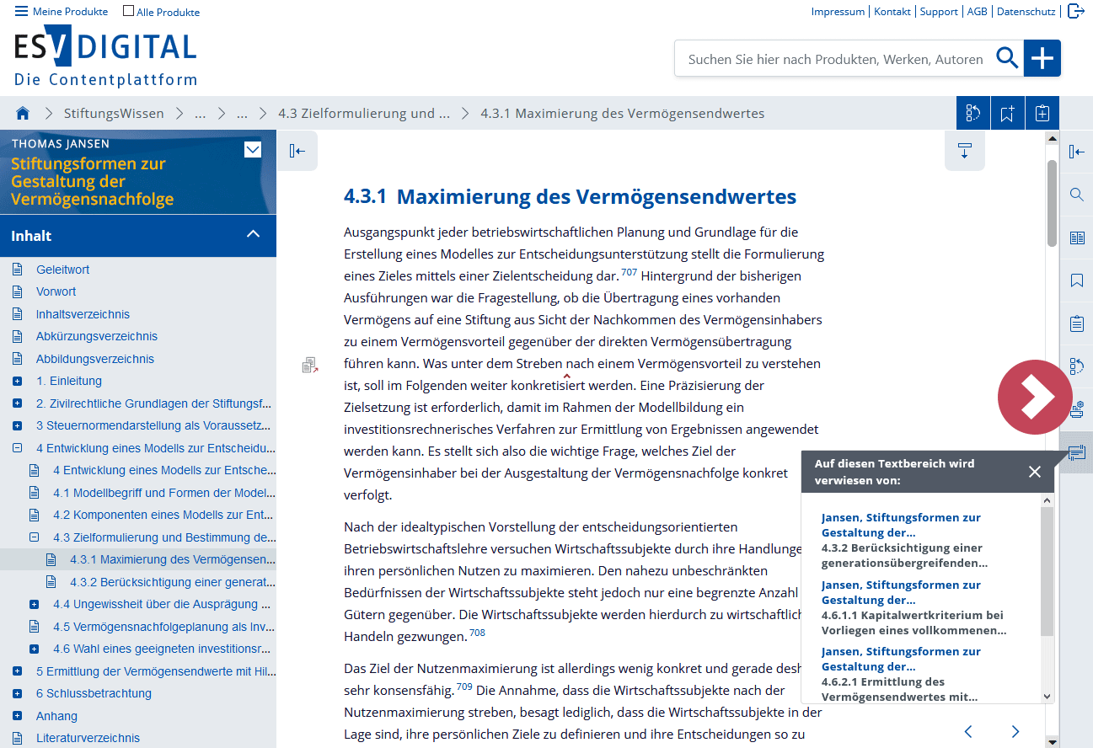Open the in-document search in right sidebar

pos(1076,195)
